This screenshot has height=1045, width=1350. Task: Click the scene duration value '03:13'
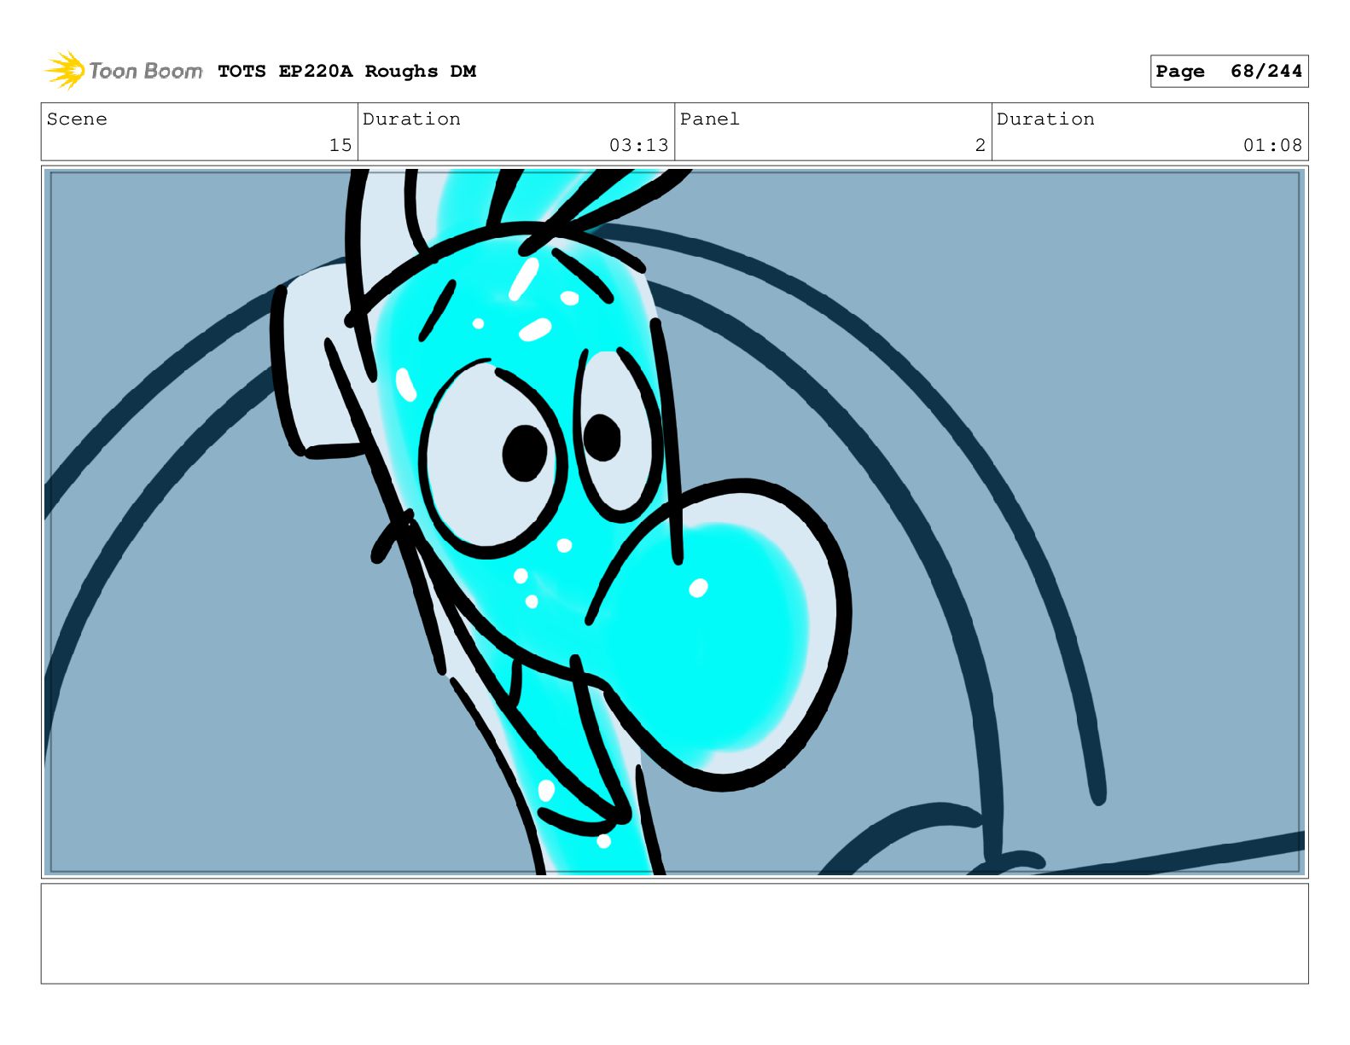[x=639, y=146]
